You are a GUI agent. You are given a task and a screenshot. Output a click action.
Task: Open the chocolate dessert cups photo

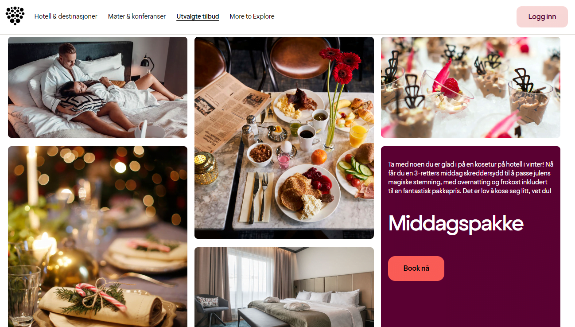(470, 87)
